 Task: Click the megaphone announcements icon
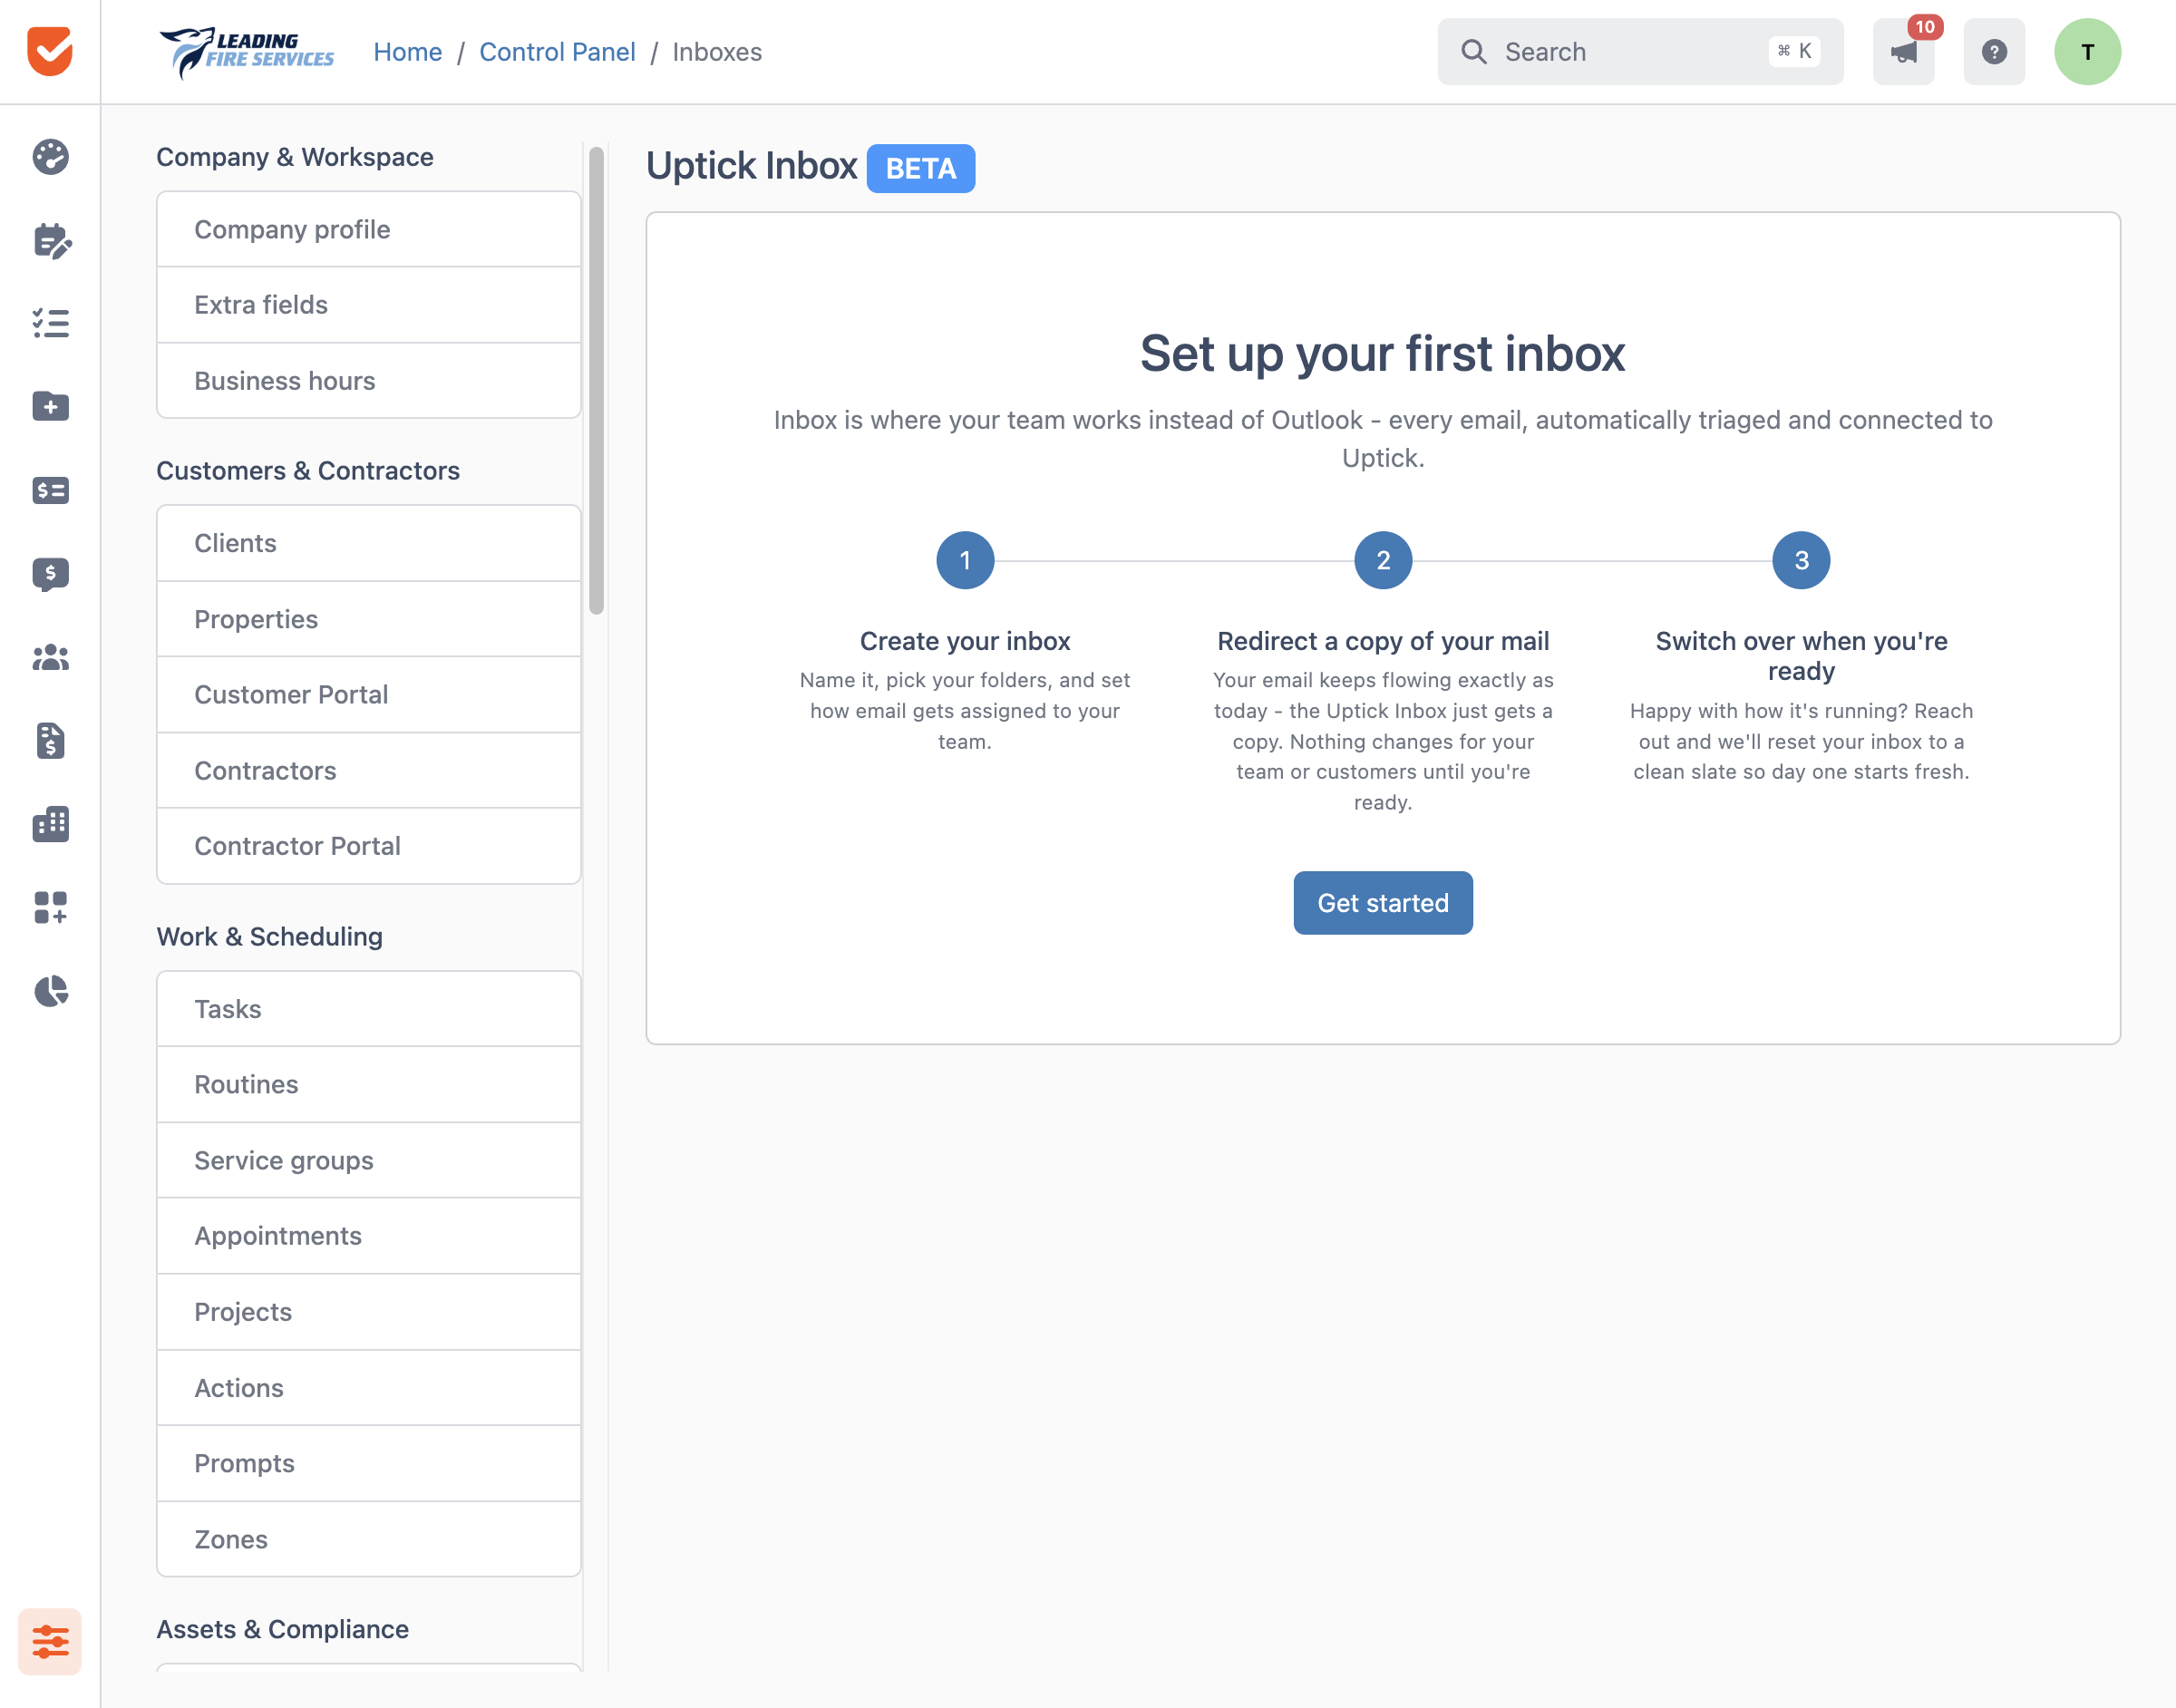tap(1903, 52)
